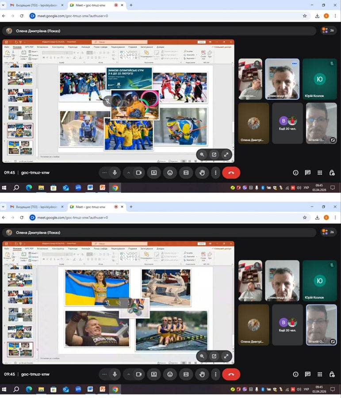Expand audio/video device chevron in Winter Olympics slide window
Image resolution: width=341 pixels, height=398 pixels.
tap(128, 172)
